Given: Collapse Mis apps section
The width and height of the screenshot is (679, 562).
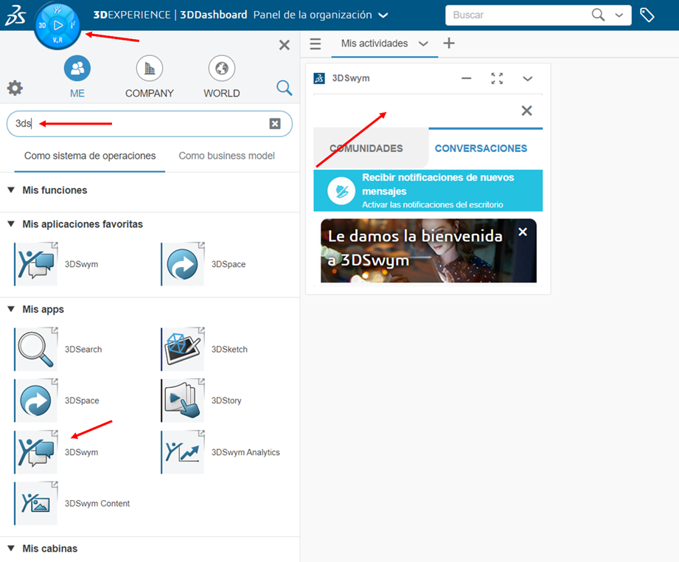Looking at the screenshot, I should pos(11,309).
